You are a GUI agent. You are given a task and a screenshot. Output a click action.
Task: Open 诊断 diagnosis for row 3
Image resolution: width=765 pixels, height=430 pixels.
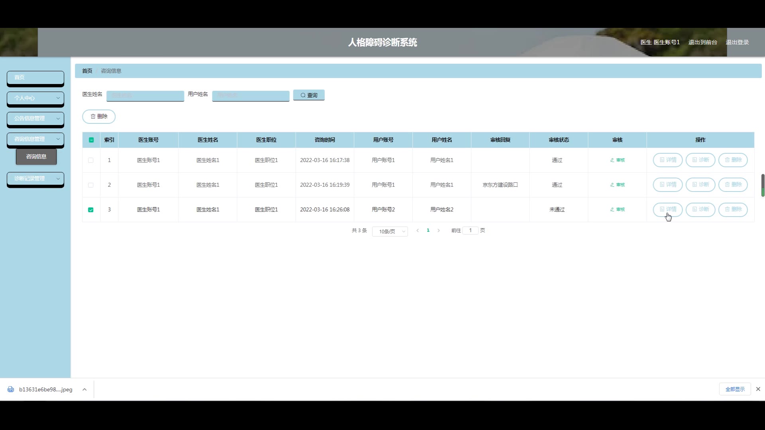[700, 209]
